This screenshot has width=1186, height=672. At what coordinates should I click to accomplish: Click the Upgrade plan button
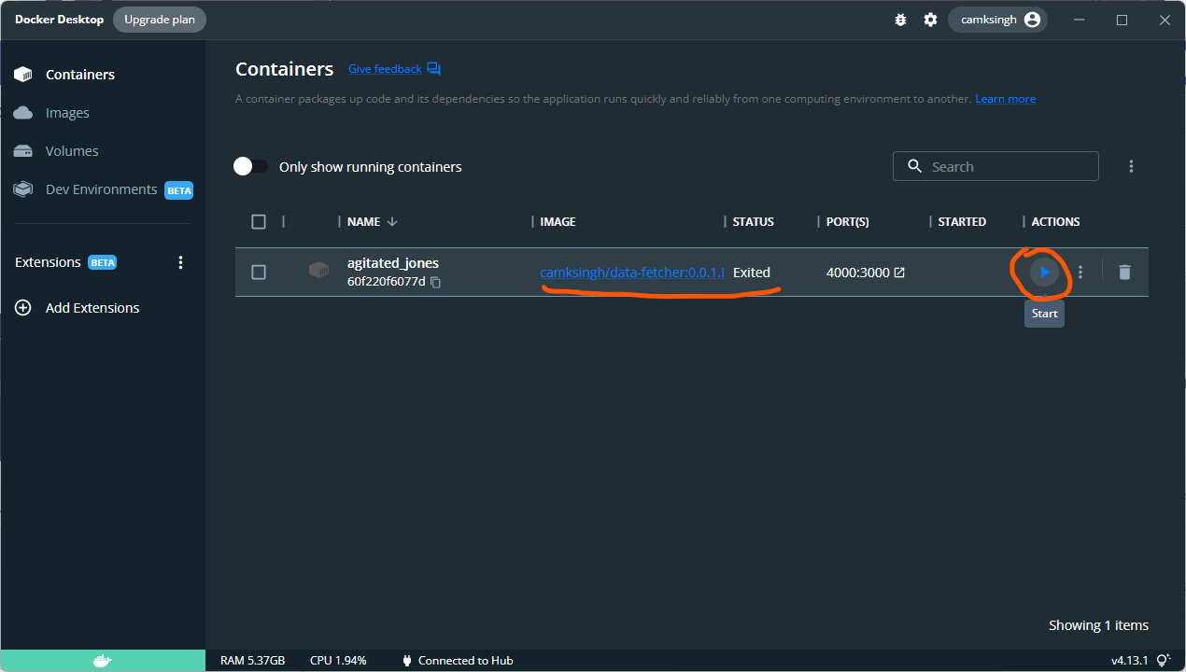pyautogui.click(x=160, y=20)
